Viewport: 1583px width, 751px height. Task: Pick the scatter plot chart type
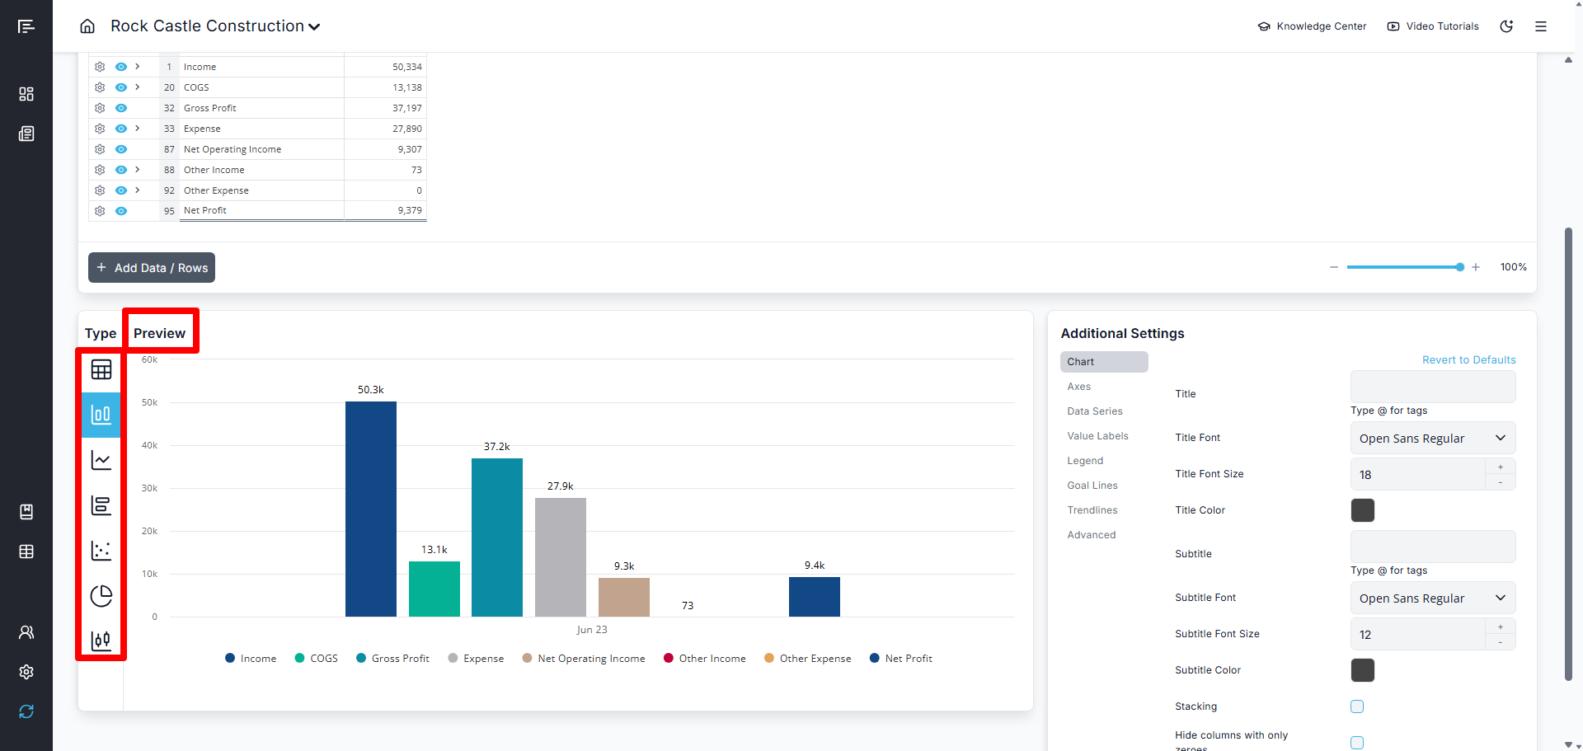pos(101,551)
